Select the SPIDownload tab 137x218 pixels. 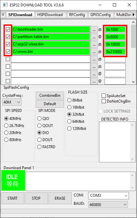(20, 14)
